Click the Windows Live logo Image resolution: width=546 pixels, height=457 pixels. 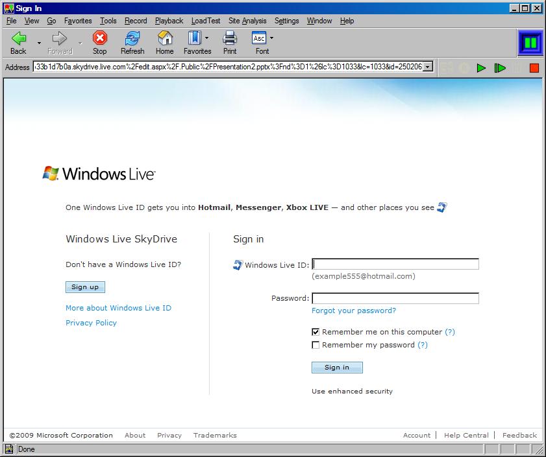(99, 173)
